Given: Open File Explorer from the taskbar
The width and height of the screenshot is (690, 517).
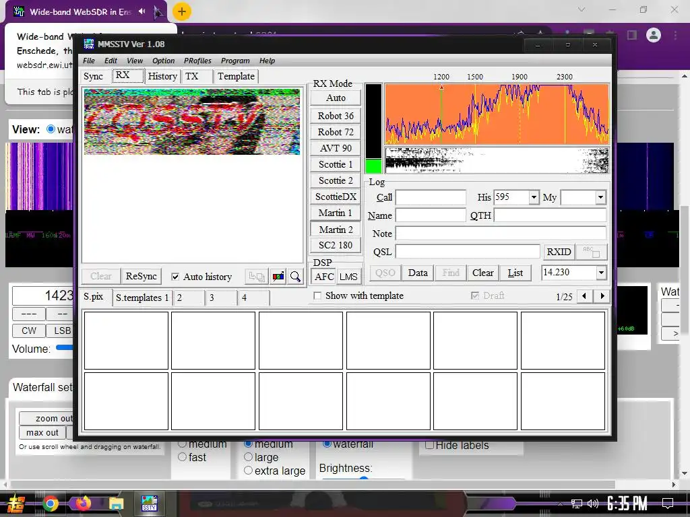Looking at the screenshot, I should [116, 504].
